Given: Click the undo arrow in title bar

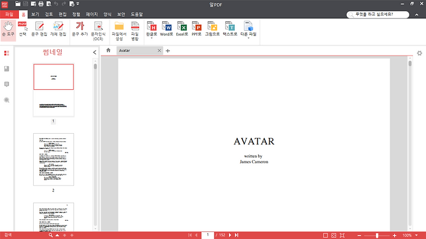Looking at the screenshot, I should point(56,4).
